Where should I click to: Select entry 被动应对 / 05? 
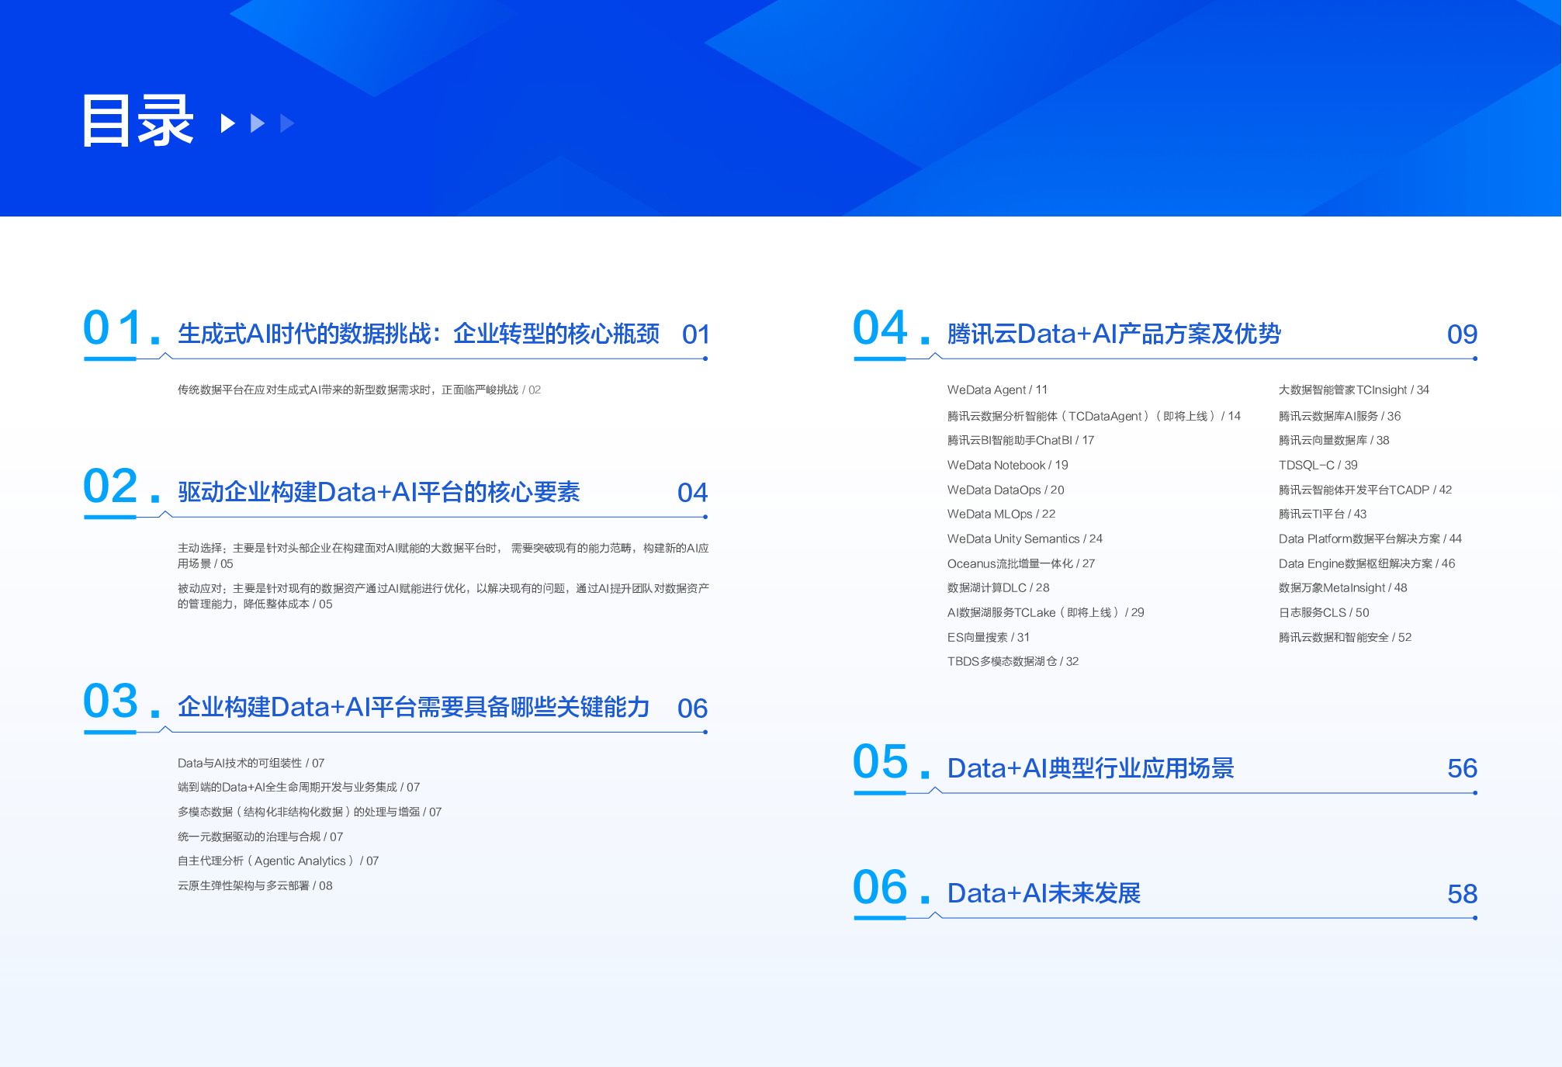(x=443, y=596)
